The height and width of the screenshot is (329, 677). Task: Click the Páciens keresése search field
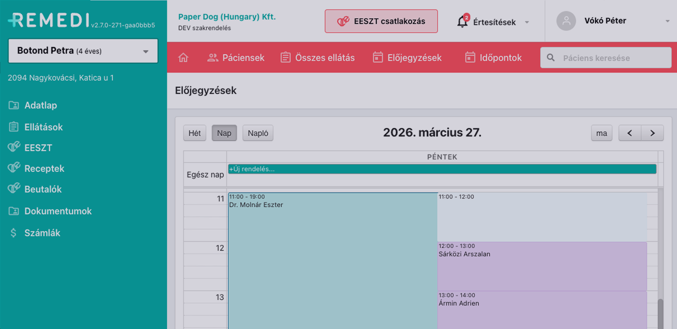[x=606, y=58]
